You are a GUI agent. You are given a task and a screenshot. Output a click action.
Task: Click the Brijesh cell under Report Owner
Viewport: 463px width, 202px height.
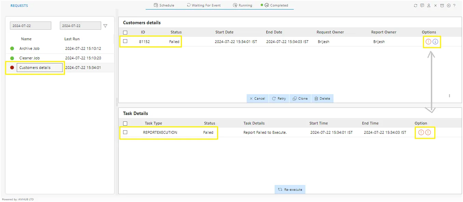click(x=379, y=42)
